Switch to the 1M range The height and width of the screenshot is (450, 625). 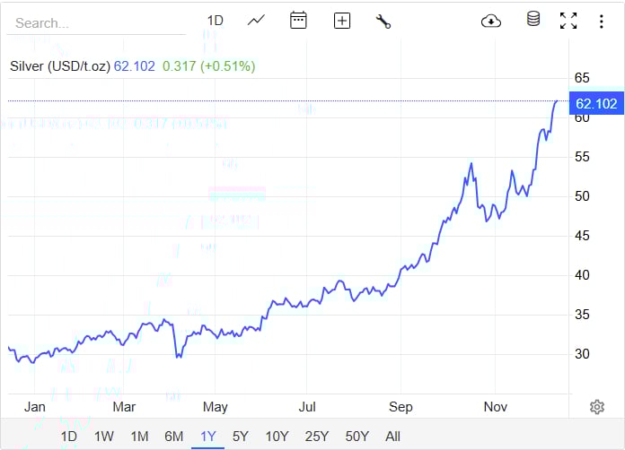click(139, 437)
